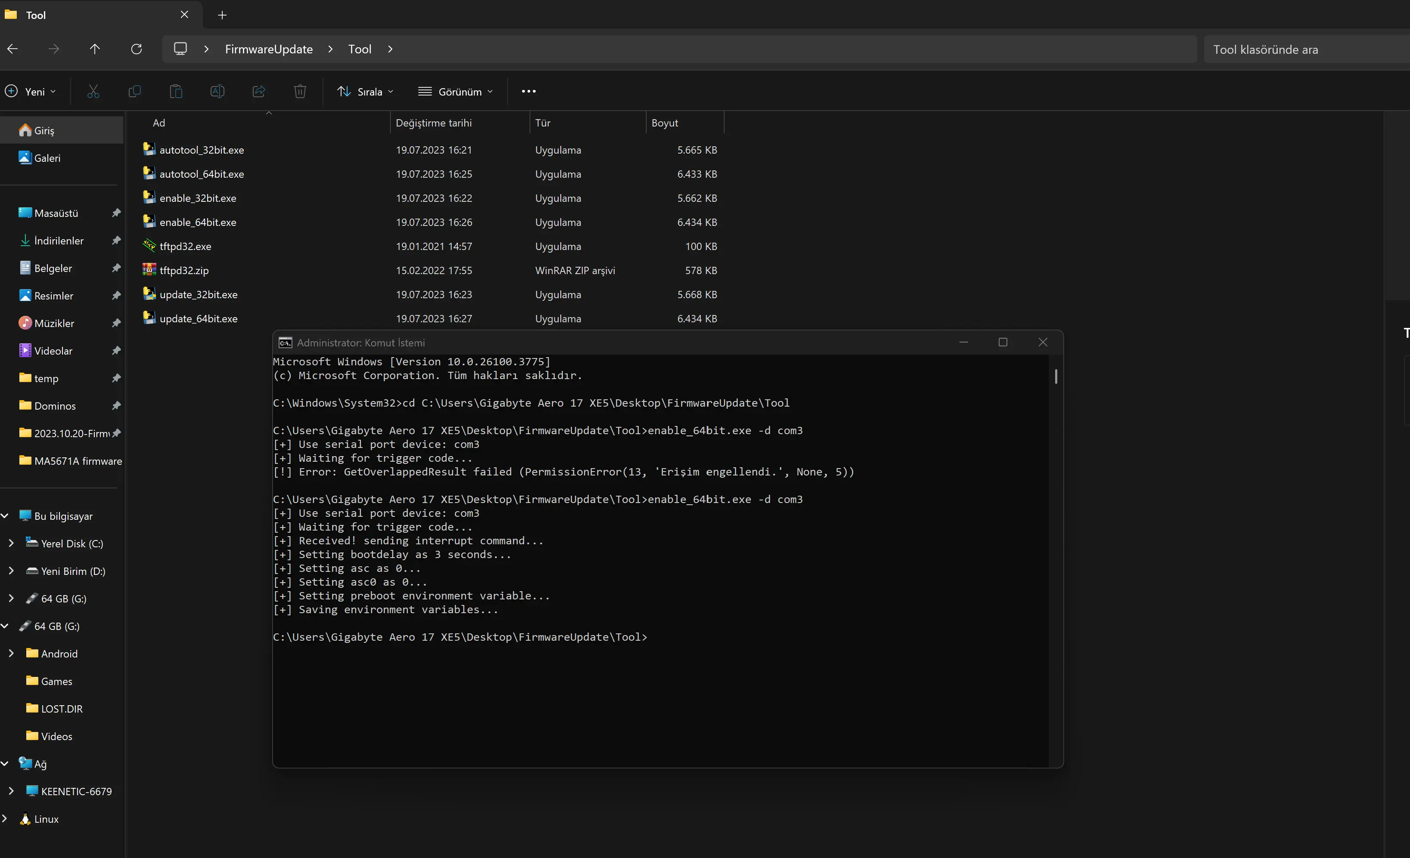Click Tool in the breadcrumb path
Image resolution: width=1410 pixels, height=858 pixels.
pos(360,49)
